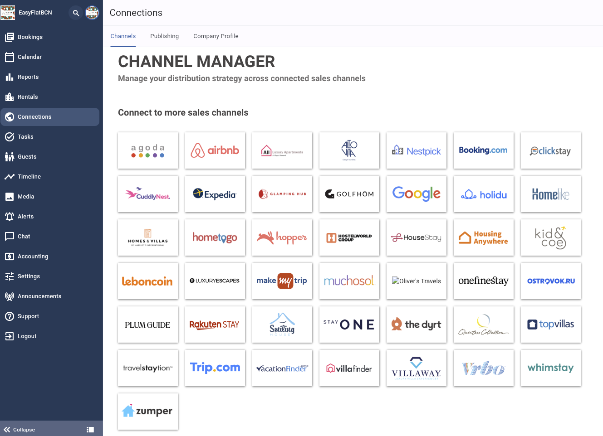Connect the Luxury Escapes channel

coord(215,281)
